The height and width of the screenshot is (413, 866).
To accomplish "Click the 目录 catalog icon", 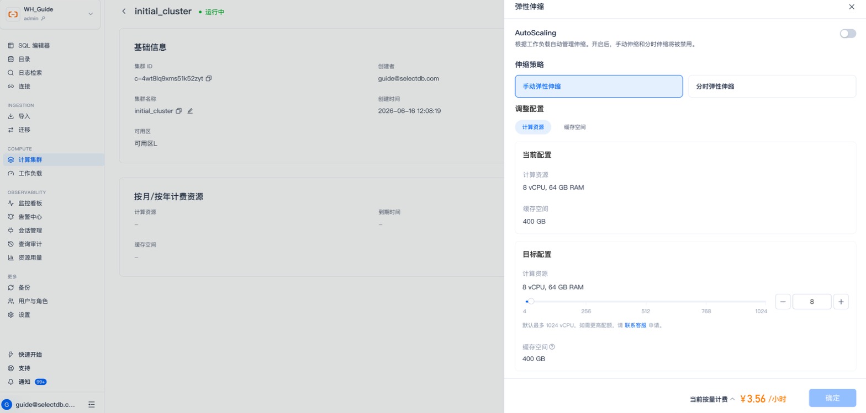I will [x=10, y=59].
